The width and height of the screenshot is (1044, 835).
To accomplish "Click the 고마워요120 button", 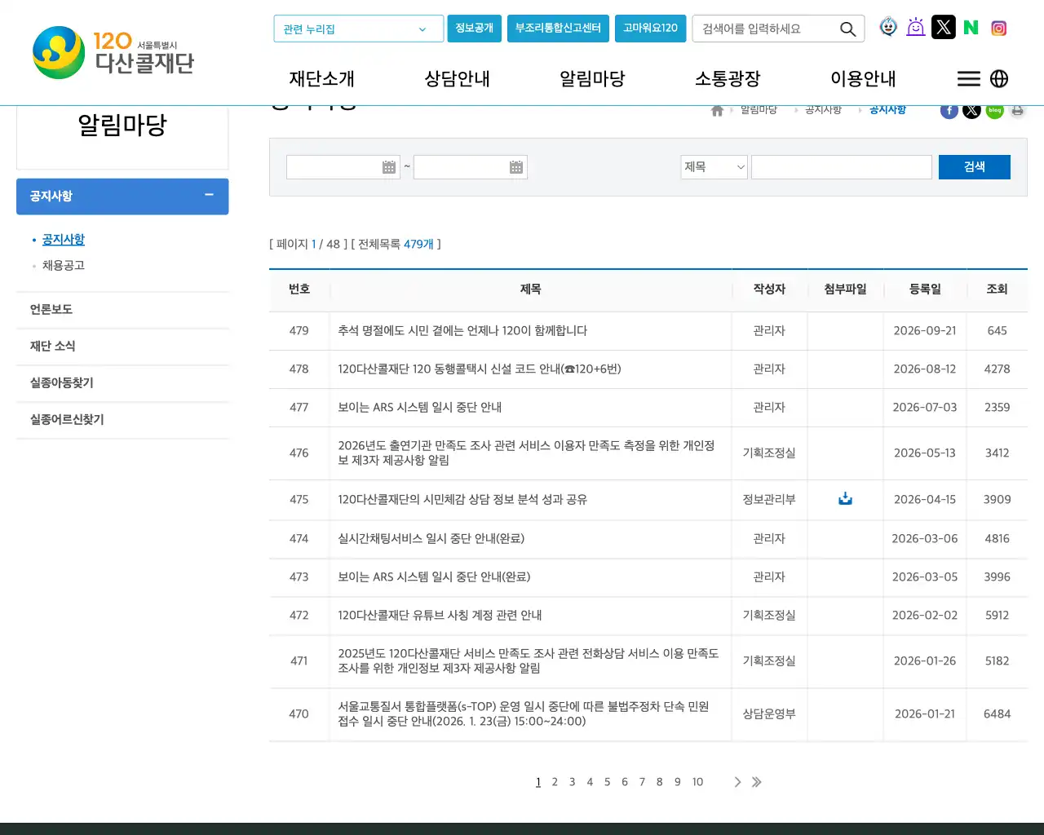I will click(x=651, y=29).
